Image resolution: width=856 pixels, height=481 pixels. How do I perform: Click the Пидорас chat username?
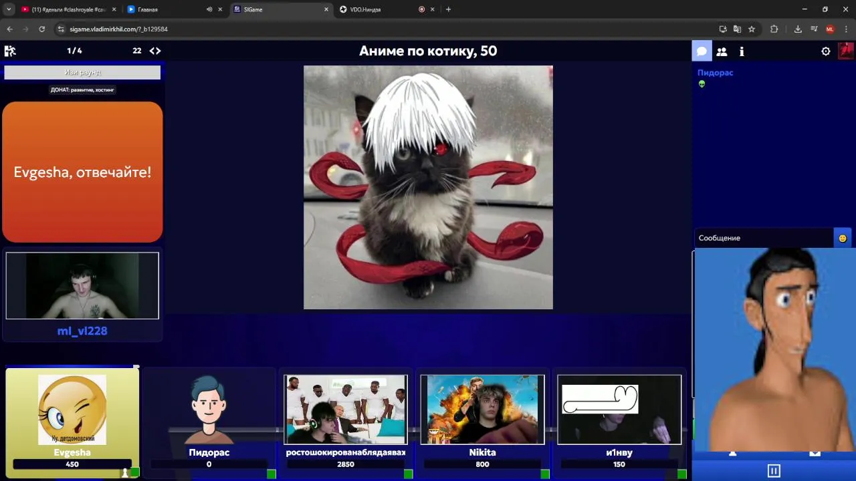(x=715, y=72)
